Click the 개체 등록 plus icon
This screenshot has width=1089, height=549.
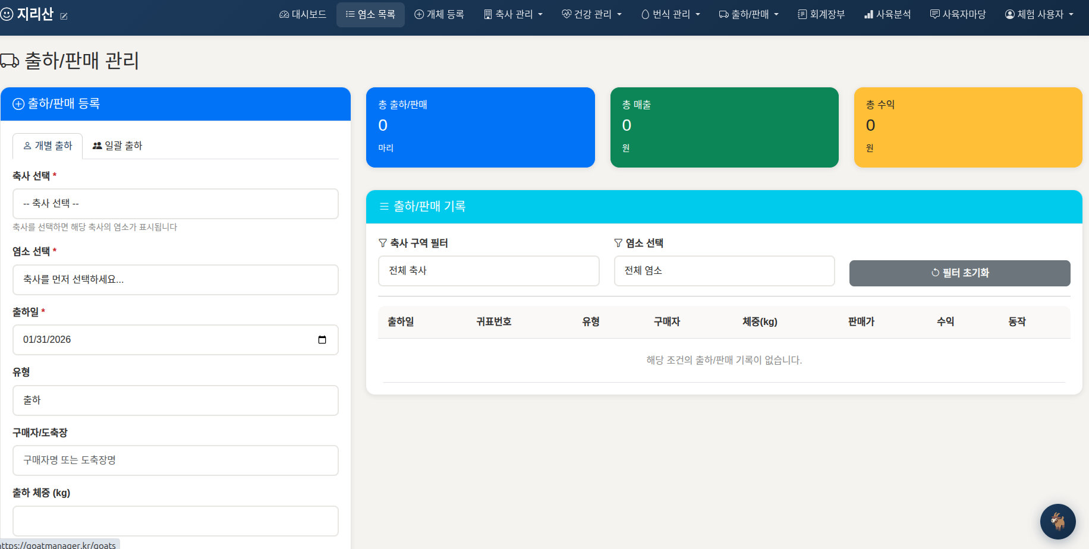pos(418,14)
